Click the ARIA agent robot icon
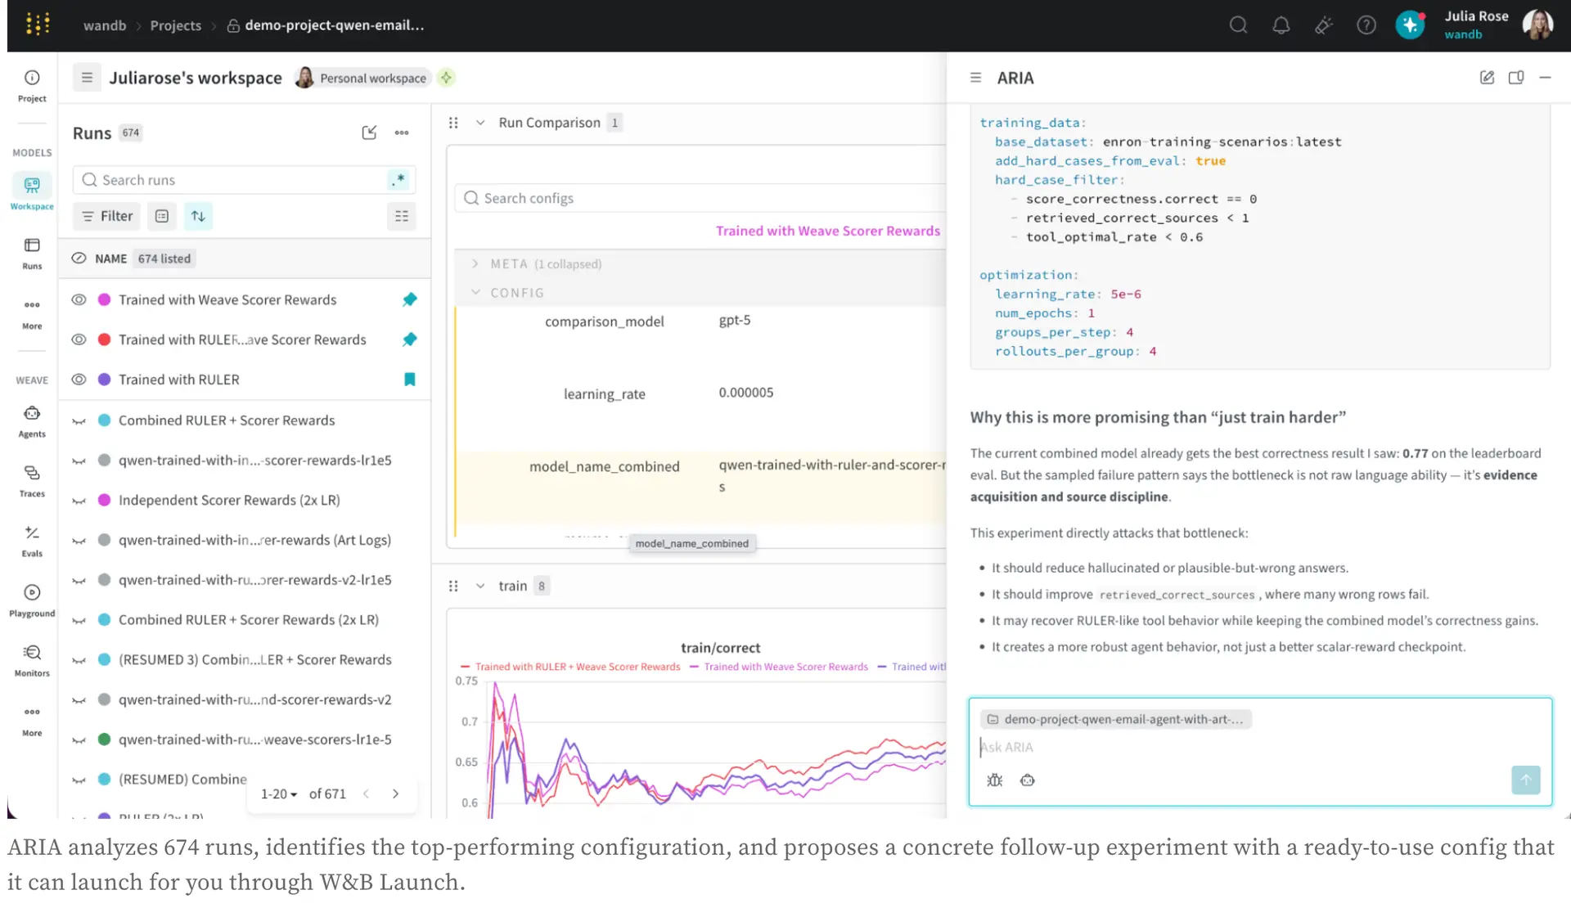This screenshot has height=908, width=1571. [1028, 780]
